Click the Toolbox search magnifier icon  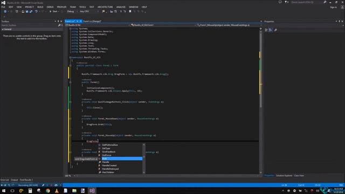[x=59, y=25]
